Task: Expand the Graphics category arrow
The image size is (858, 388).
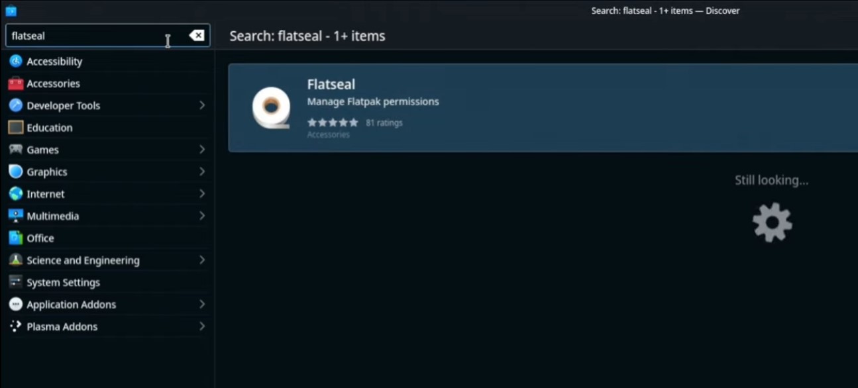Action: (201, 171)
